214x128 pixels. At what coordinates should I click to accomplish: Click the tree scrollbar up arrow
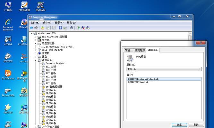190,34
